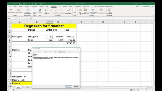The width and height of the screenshot is (162, 91).
Task: Toggle the Låst checkbox
Action: [34, 54]
